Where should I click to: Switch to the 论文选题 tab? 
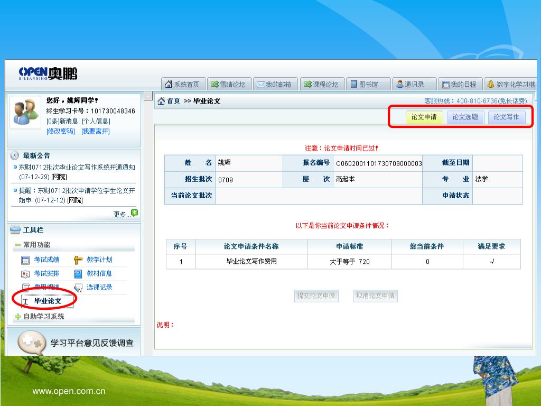pyautogui.click(x=465, y=117)
